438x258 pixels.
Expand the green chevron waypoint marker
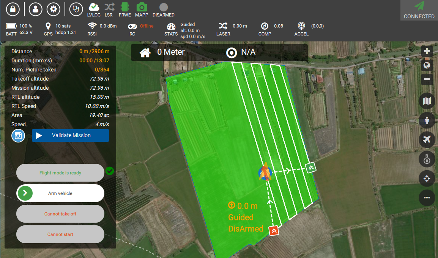point(311,167)
